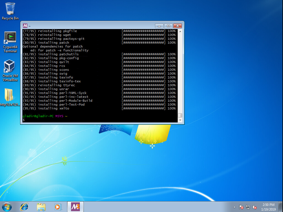Click the terminal scrollbar thumb

[x=180, y=115]
